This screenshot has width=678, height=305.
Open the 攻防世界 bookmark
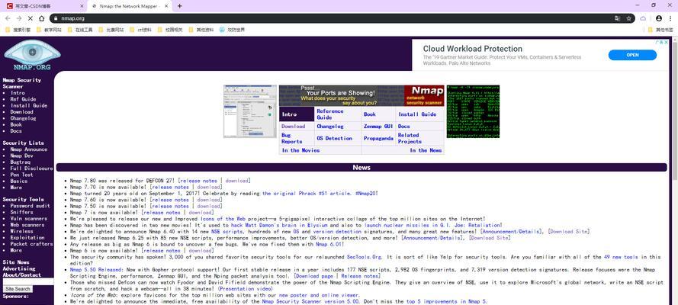232,30
